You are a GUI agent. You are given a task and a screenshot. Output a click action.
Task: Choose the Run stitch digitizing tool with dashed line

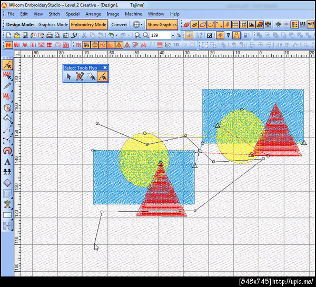(x=7, y=129)
